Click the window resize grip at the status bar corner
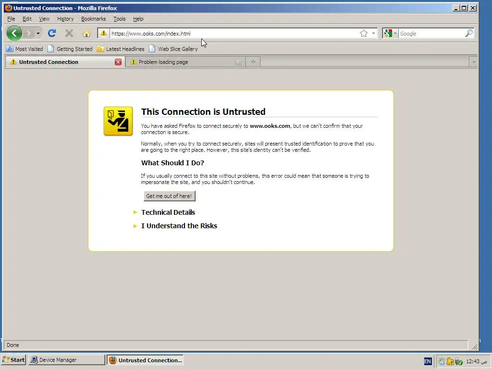 coord(474,346)
